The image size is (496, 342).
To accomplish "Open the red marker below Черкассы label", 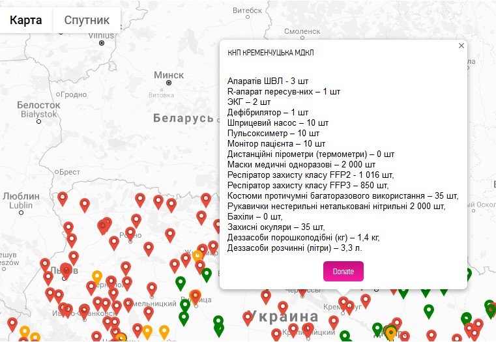I will point(283,307).
